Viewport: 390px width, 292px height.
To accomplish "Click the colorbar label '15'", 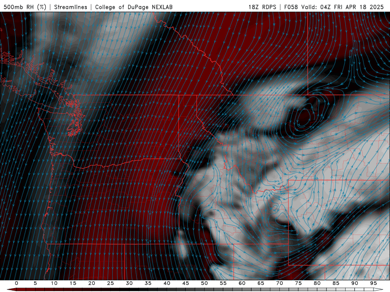I will click(73, 283).
